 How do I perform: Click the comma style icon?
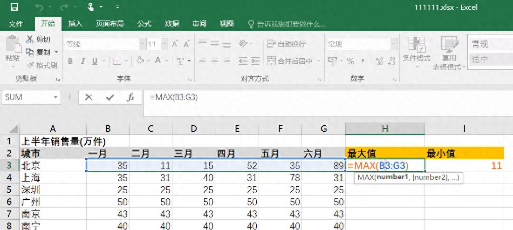(x=363, y=61)
